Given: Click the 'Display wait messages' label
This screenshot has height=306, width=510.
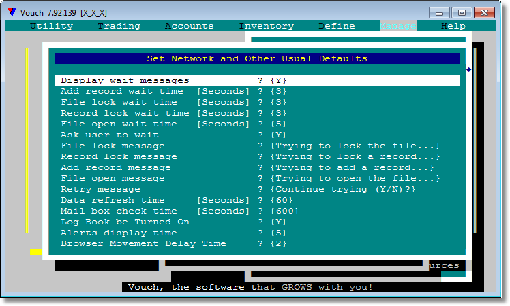Looking at the screenshot, I should (x=125, y=80).
